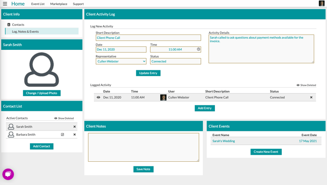Open Event List menu item
Image resolution: width=327 pixels, height=185 pixels.
38,4
